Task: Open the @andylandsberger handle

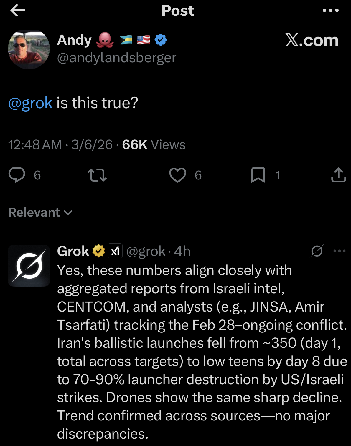Action: [x=116, y=58]
